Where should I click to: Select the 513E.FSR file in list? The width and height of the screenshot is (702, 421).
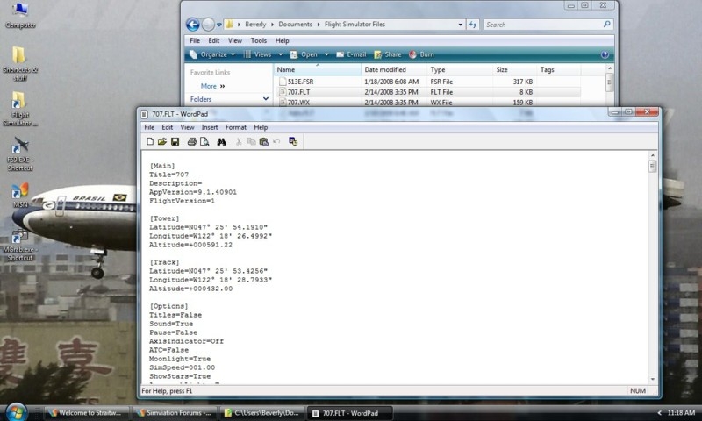(x=301, y=81)
